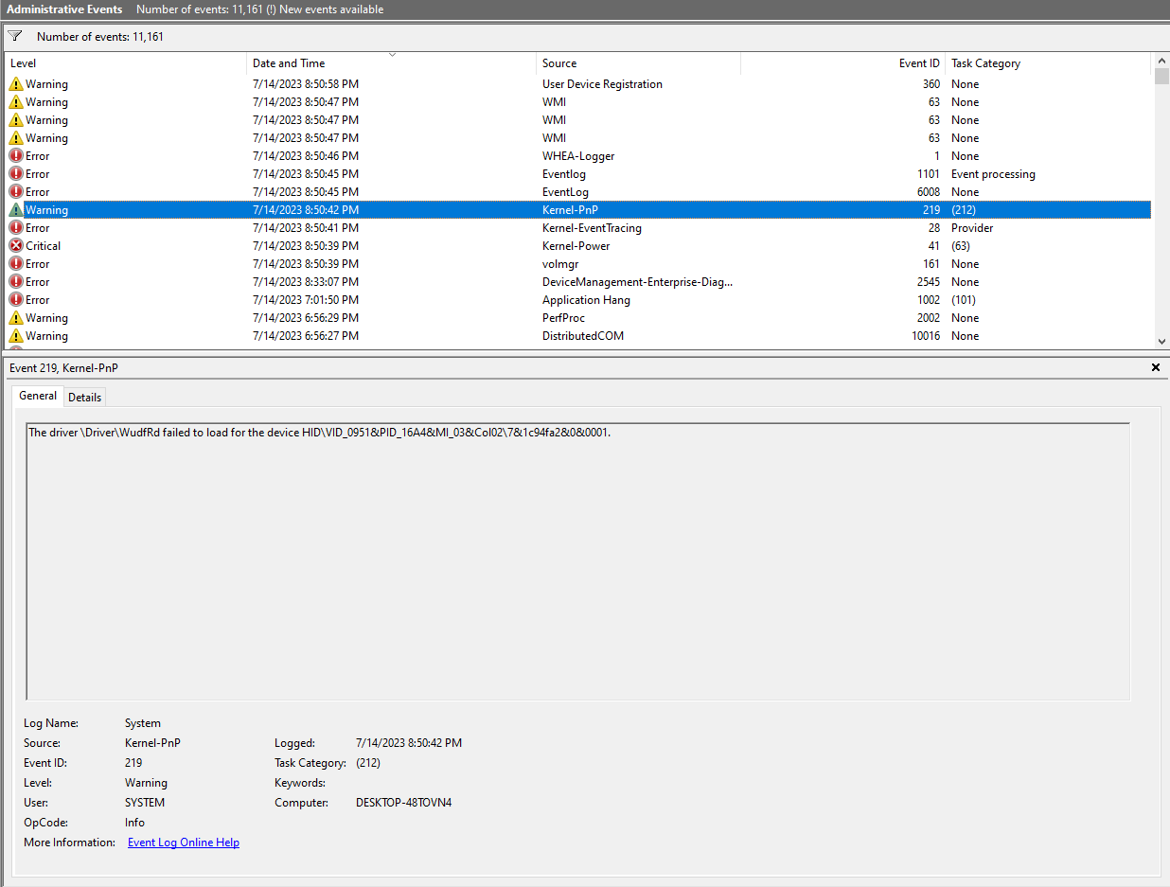
Task: Open the Event Log Online Help link
Action: point(183,842)
